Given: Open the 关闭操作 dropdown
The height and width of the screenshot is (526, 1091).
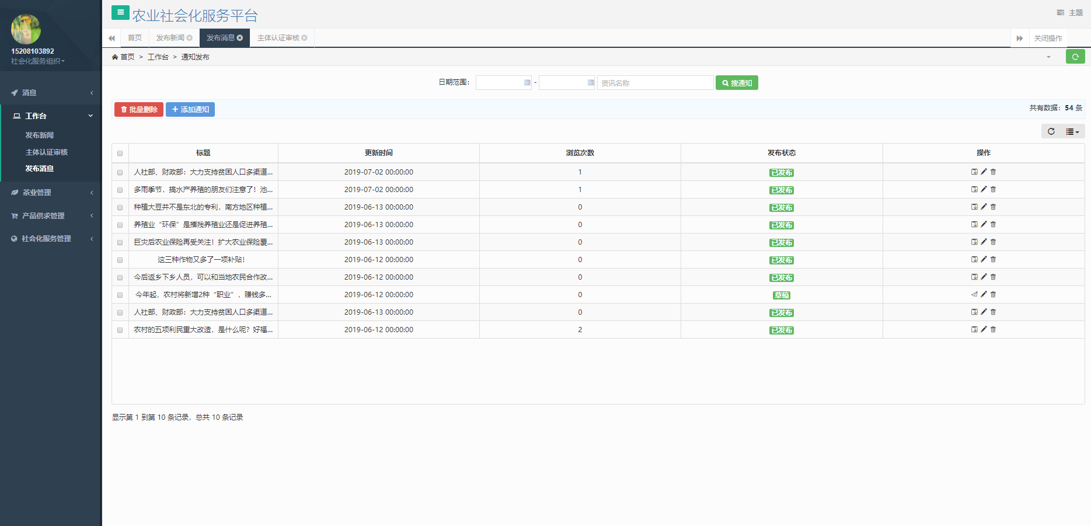Looking at the screenshot, I should 1048,38.
